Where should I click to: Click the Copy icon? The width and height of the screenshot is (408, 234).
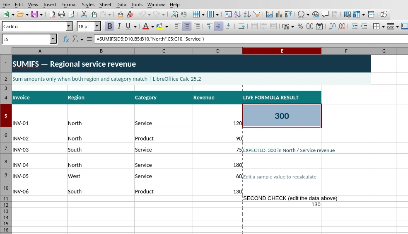pyautogui.click(x=94, y=14)
